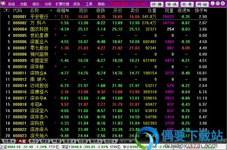Switch to the 创业 tab
The width and height of the screenshot is (227, 150).
coord(45,141)
